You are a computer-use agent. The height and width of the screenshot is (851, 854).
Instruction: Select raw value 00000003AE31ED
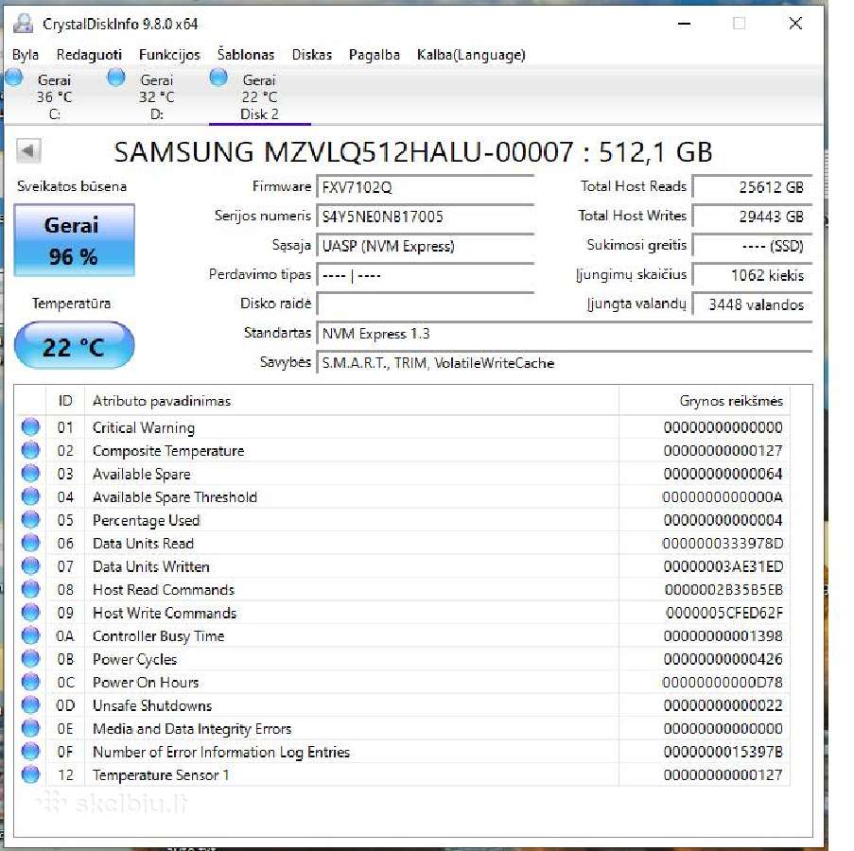[x=723, y=566]
